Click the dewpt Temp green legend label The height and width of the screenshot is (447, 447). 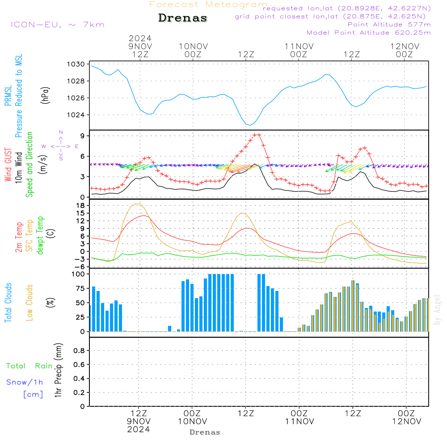pyautogui.click(x=40, y=235)
